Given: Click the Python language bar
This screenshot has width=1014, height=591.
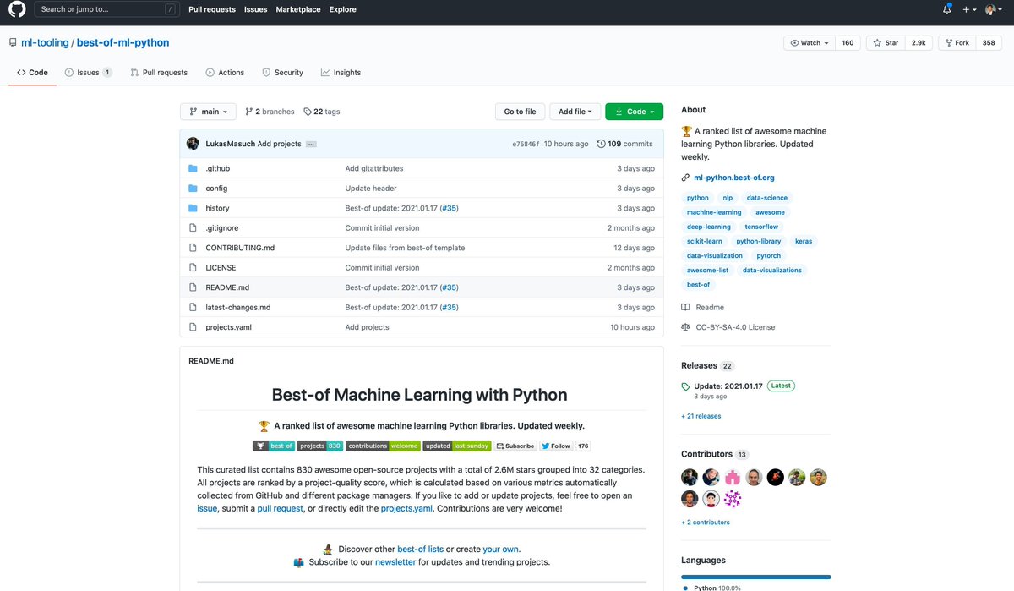Looking at the screenshot, I should [755, 577].
